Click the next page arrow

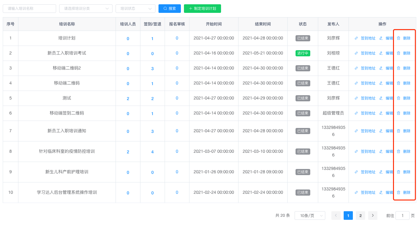coord(373,216)
